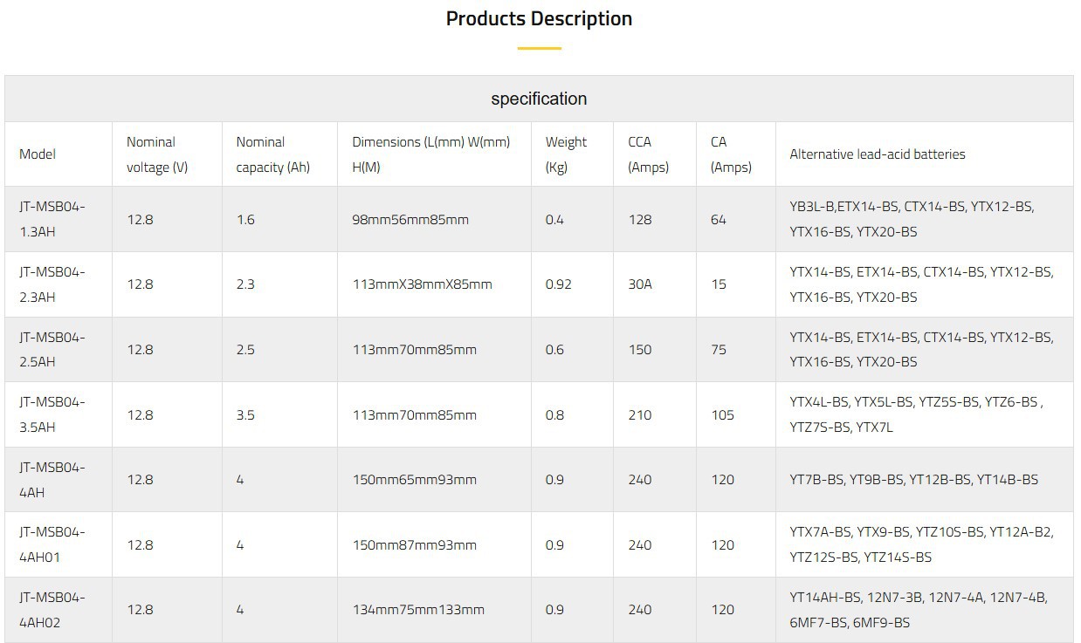Screen dimensions: 1081x643
Task: Click the Dimensions column header
Action: tap(430, 154)
